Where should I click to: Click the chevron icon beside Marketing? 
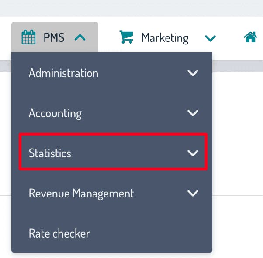[210, 38]
